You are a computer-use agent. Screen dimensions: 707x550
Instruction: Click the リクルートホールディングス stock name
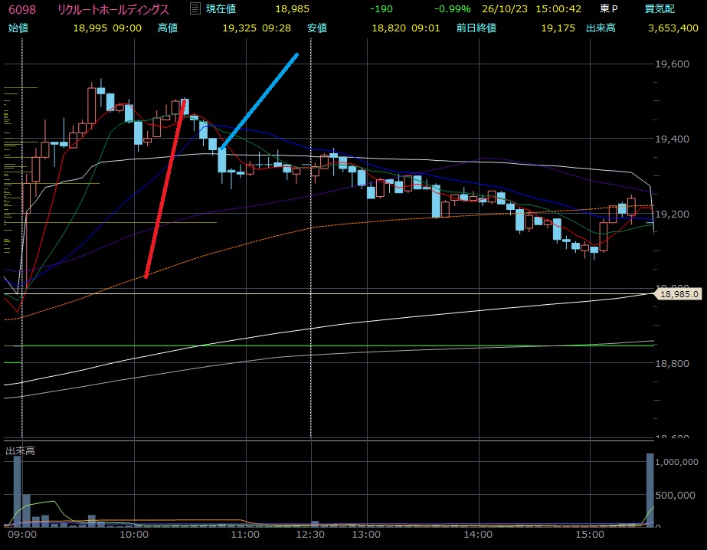(113, 9)
